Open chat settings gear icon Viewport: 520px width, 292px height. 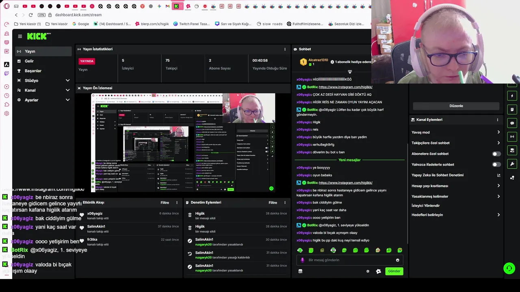pos(368,271)
